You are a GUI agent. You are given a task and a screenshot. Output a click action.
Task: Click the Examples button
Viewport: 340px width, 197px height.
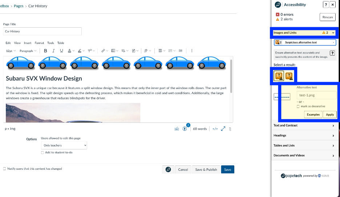313,114
